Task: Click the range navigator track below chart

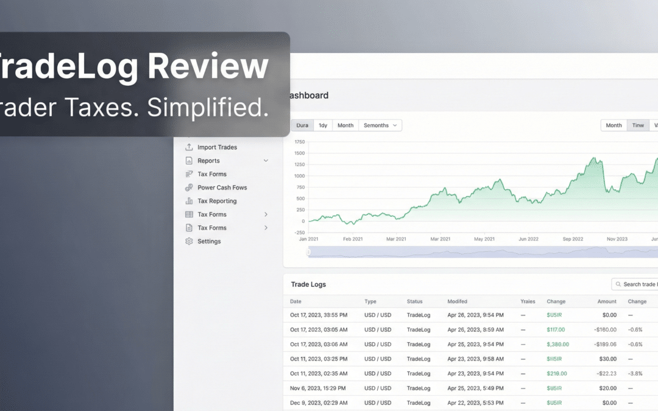Action: tap(483, 252)
